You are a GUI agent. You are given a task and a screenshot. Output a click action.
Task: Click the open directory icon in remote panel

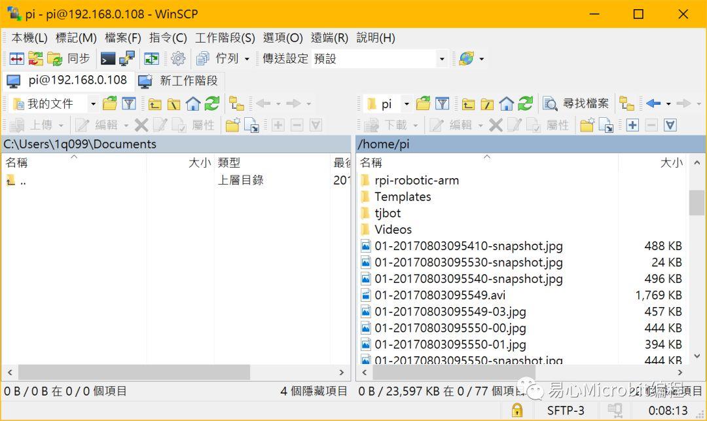point(423,103)
